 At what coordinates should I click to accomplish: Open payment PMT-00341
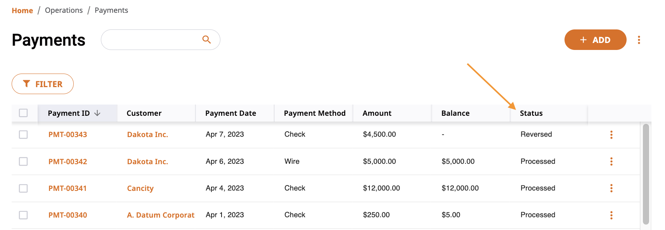(x=68, y=188)
